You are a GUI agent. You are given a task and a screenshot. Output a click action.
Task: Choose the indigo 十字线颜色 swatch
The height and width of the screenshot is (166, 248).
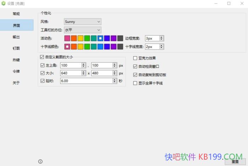coord(107,47)
